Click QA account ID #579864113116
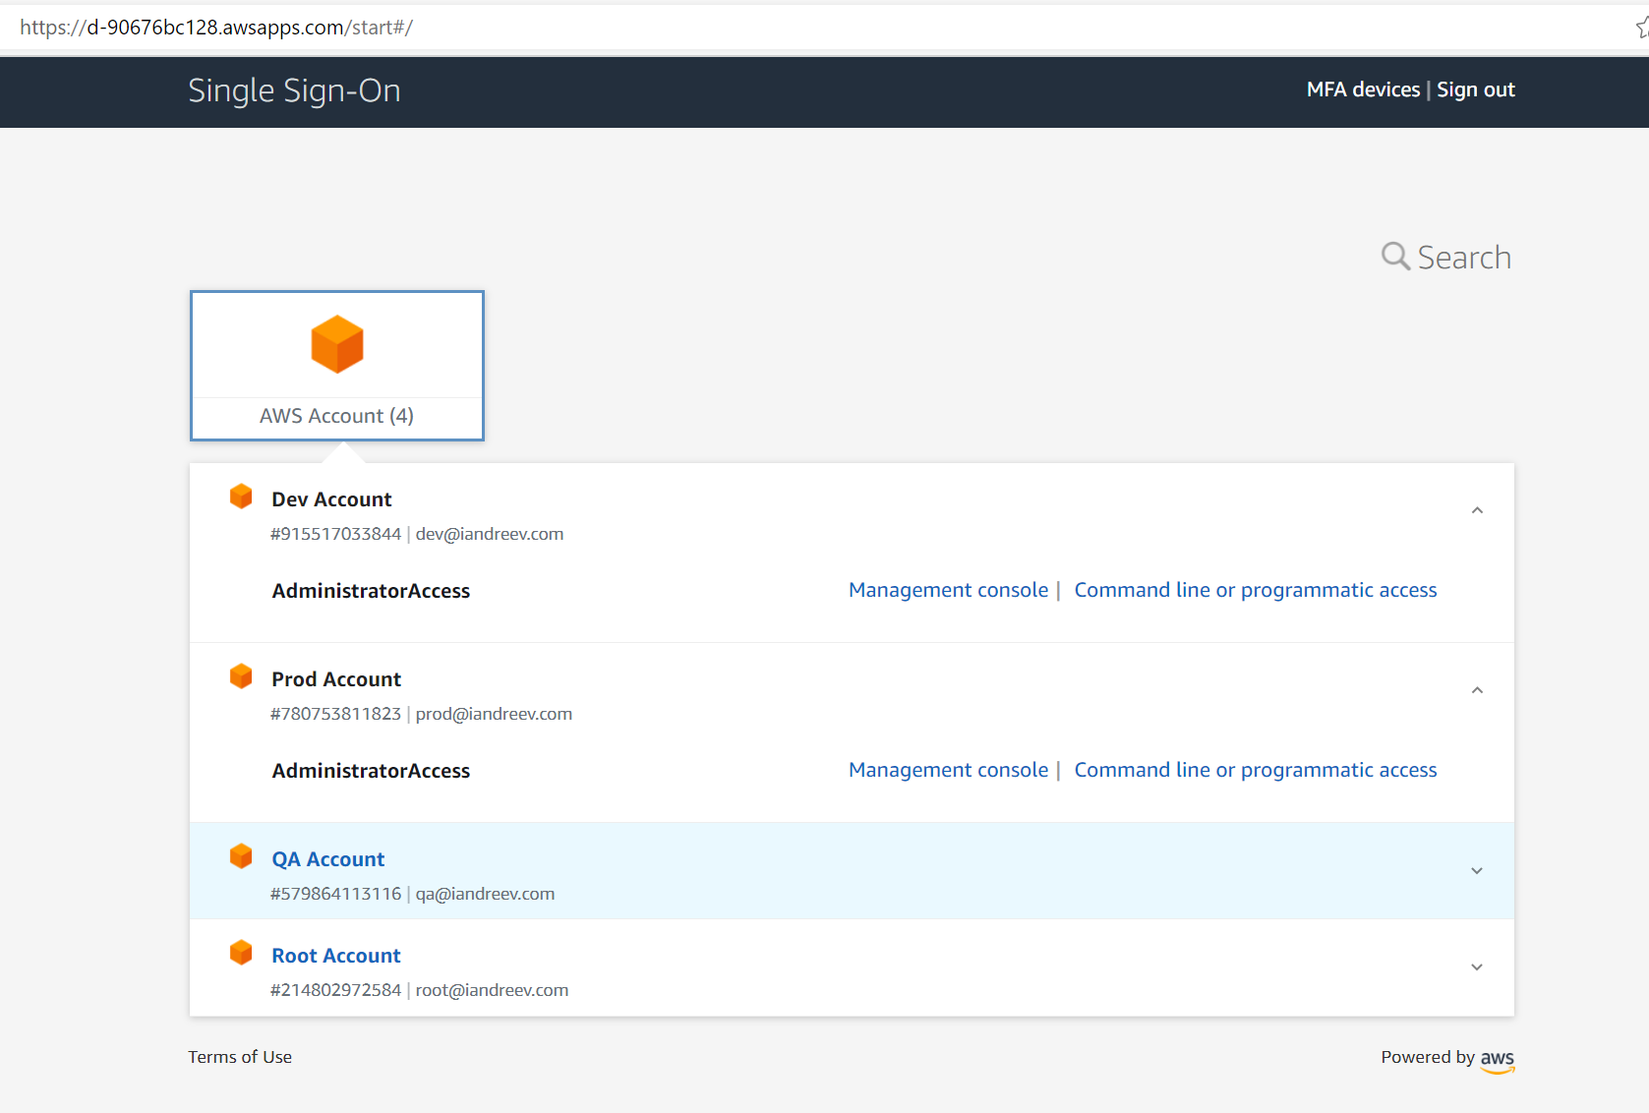 [335, 894]
